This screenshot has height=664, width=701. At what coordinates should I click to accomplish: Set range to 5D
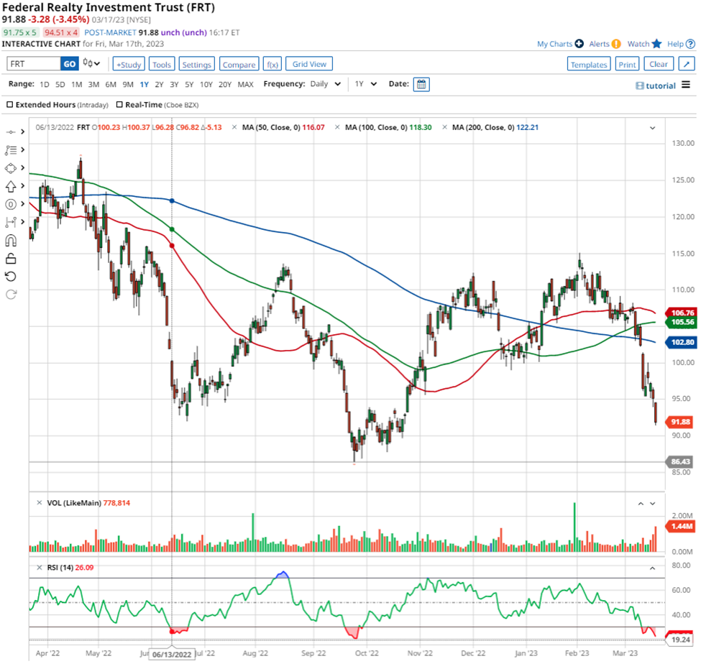click(60, 85)
